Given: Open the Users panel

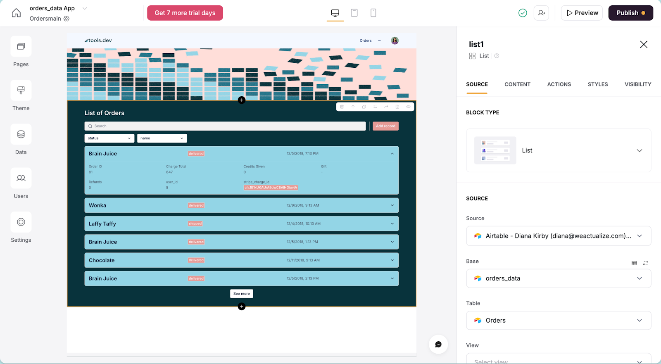Looking at the screenshot, I should point(21,183).
